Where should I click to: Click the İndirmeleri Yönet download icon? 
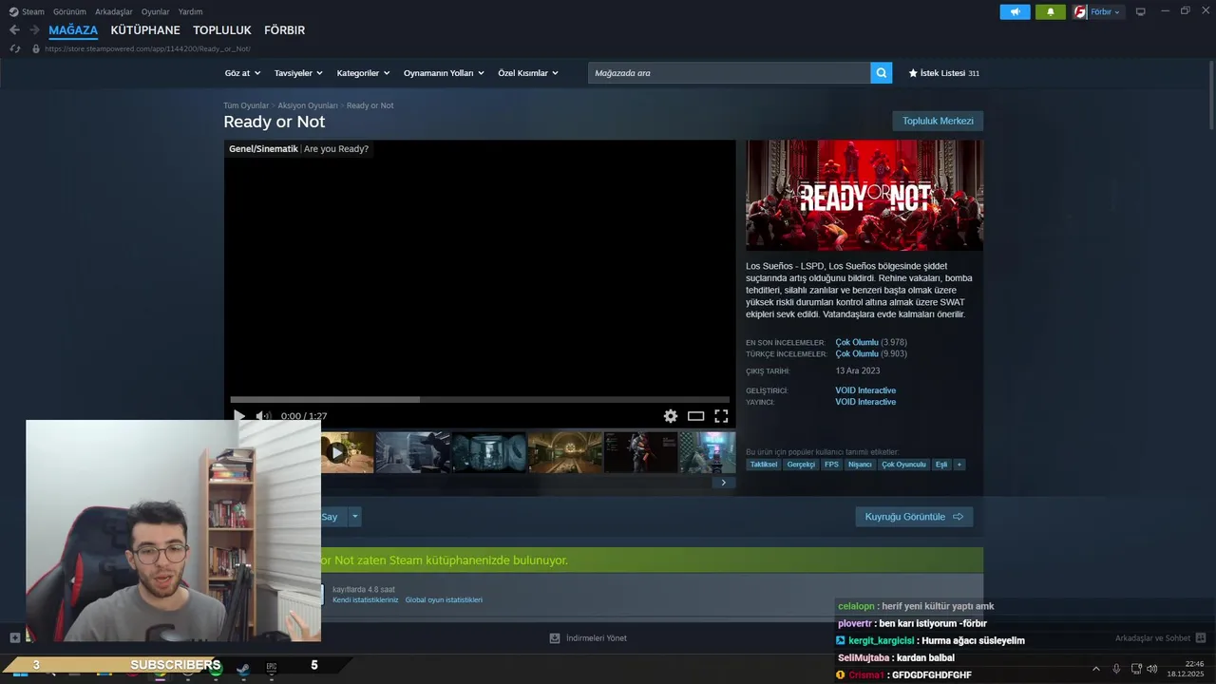[555, 638]
